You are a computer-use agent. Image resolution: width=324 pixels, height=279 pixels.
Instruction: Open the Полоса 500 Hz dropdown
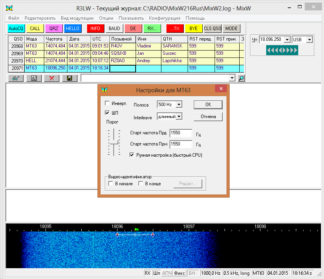tap(178, 105)
